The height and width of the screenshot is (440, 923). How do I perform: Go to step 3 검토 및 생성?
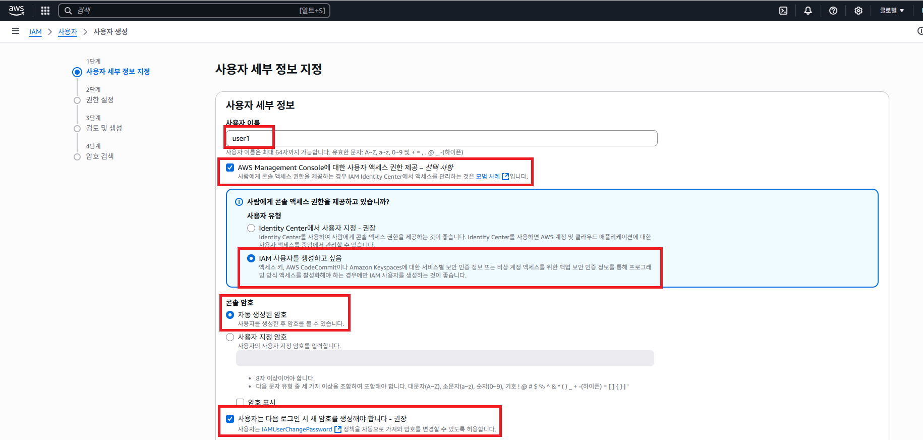click(104, 128)
